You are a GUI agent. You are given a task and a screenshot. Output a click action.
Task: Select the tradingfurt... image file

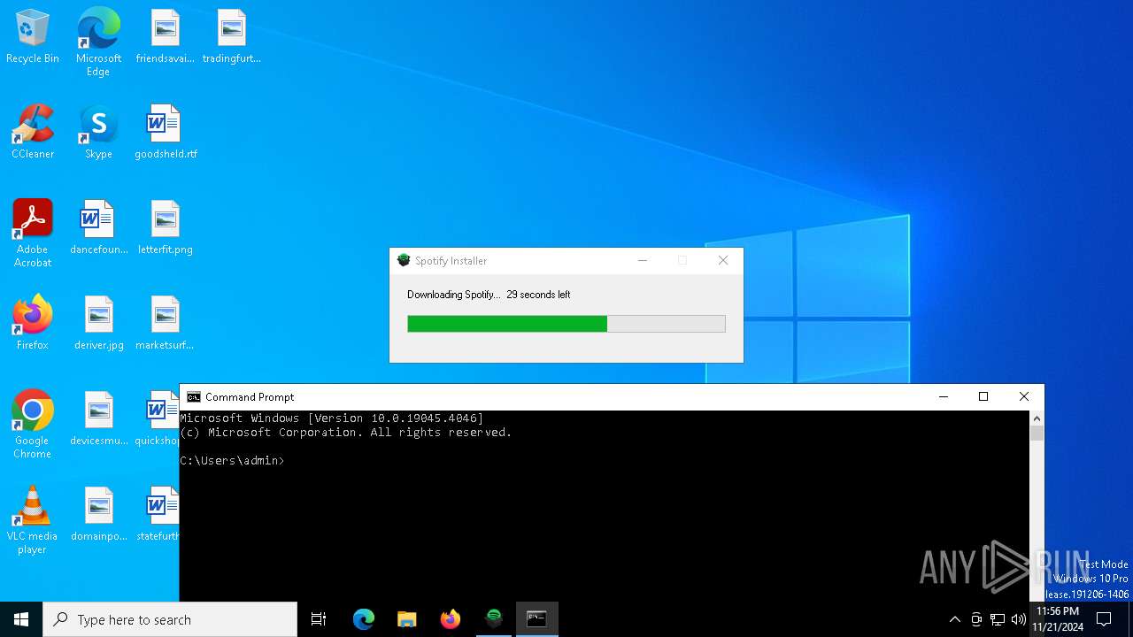(x=231, y=37)
